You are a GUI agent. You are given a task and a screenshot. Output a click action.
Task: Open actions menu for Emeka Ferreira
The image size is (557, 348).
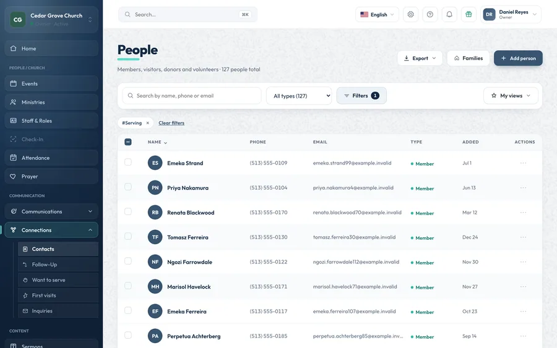click(523, 311)
